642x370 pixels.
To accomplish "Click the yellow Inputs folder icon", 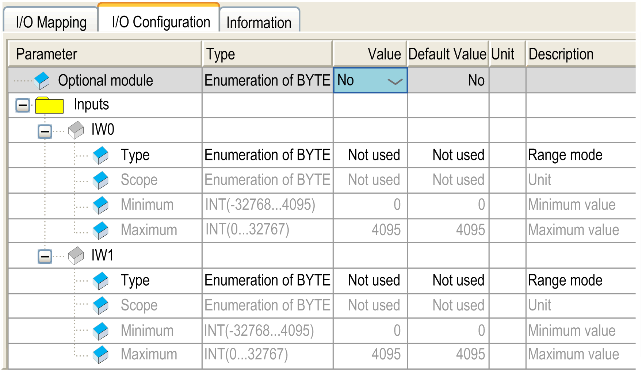I will pyautogui.click(x=49, y=105).
